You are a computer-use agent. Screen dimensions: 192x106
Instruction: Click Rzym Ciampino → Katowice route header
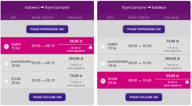144,8
